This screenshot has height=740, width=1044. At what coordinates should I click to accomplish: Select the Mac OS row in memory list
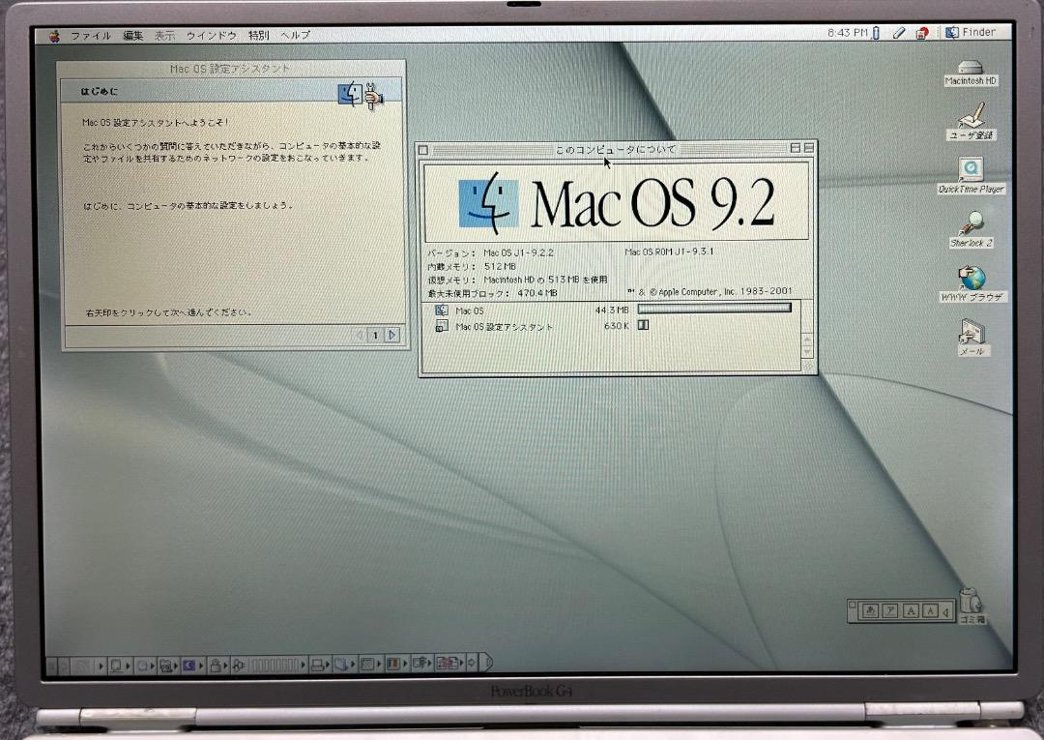(611, 310)
